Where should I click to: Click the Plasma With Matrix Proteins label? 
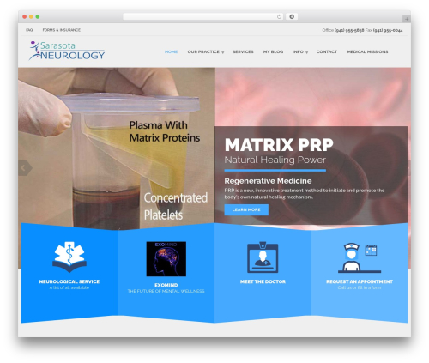point(165,131)
